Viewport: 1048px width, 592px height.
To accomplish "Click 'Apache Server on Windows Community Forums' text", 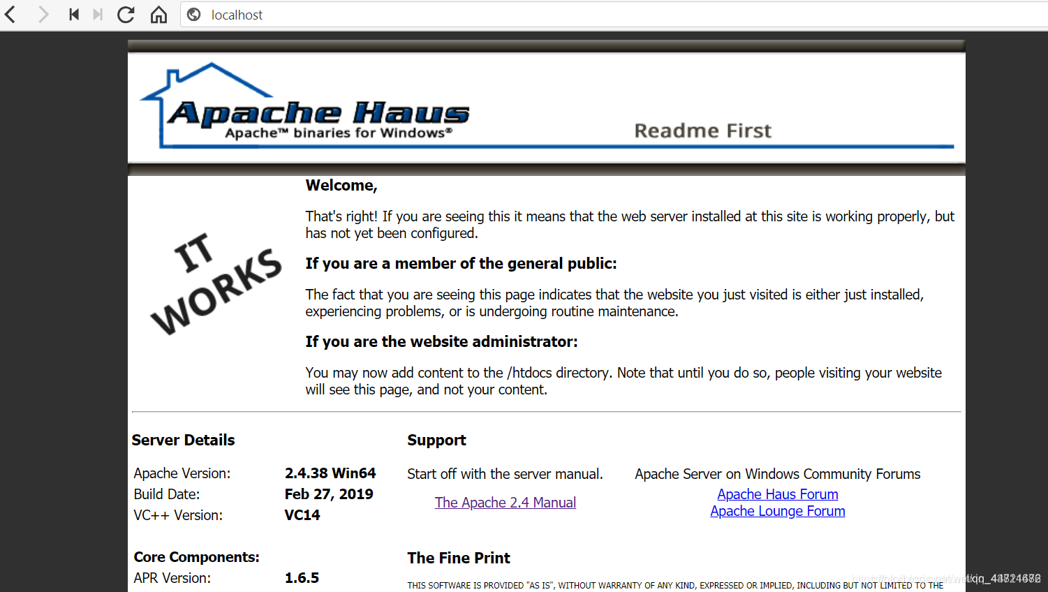I will tap(778, 474).
